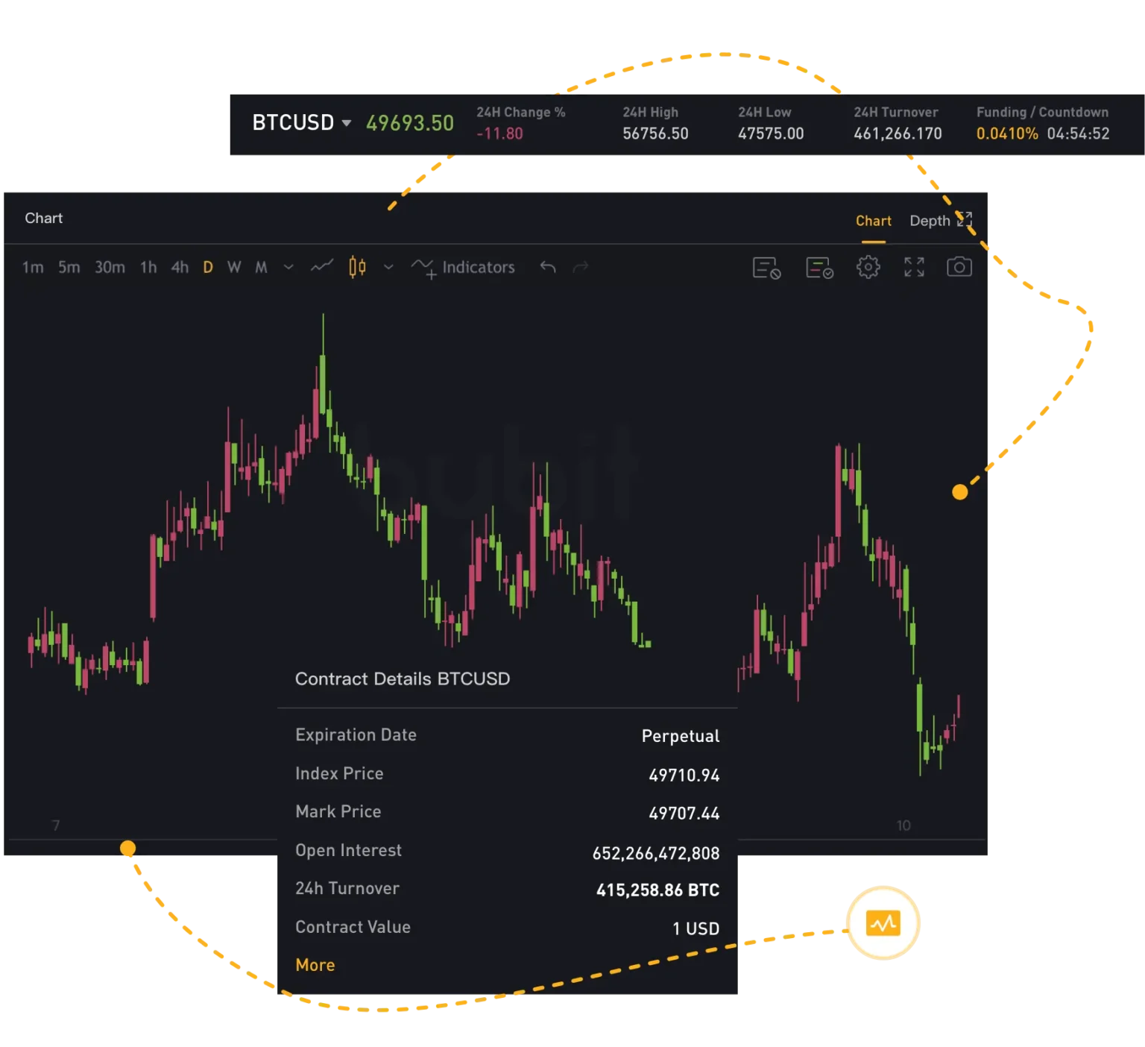
Task: Expand the chart style dropdown chevron
Action: pos(388,267)
